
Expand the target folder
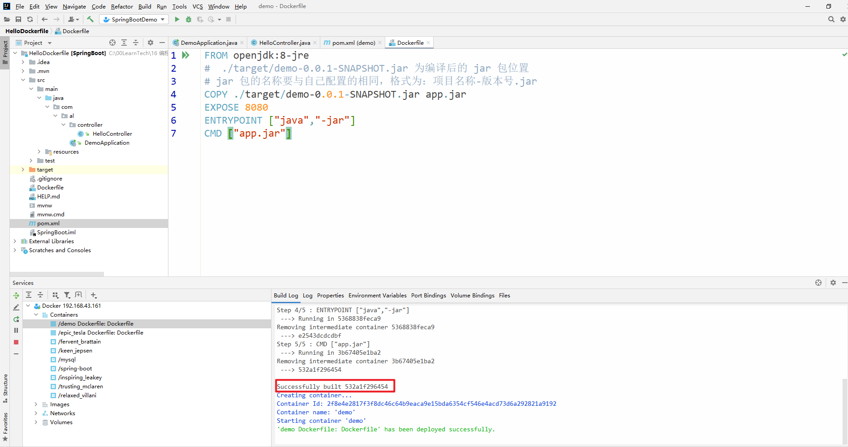click(x=23, y=170)
